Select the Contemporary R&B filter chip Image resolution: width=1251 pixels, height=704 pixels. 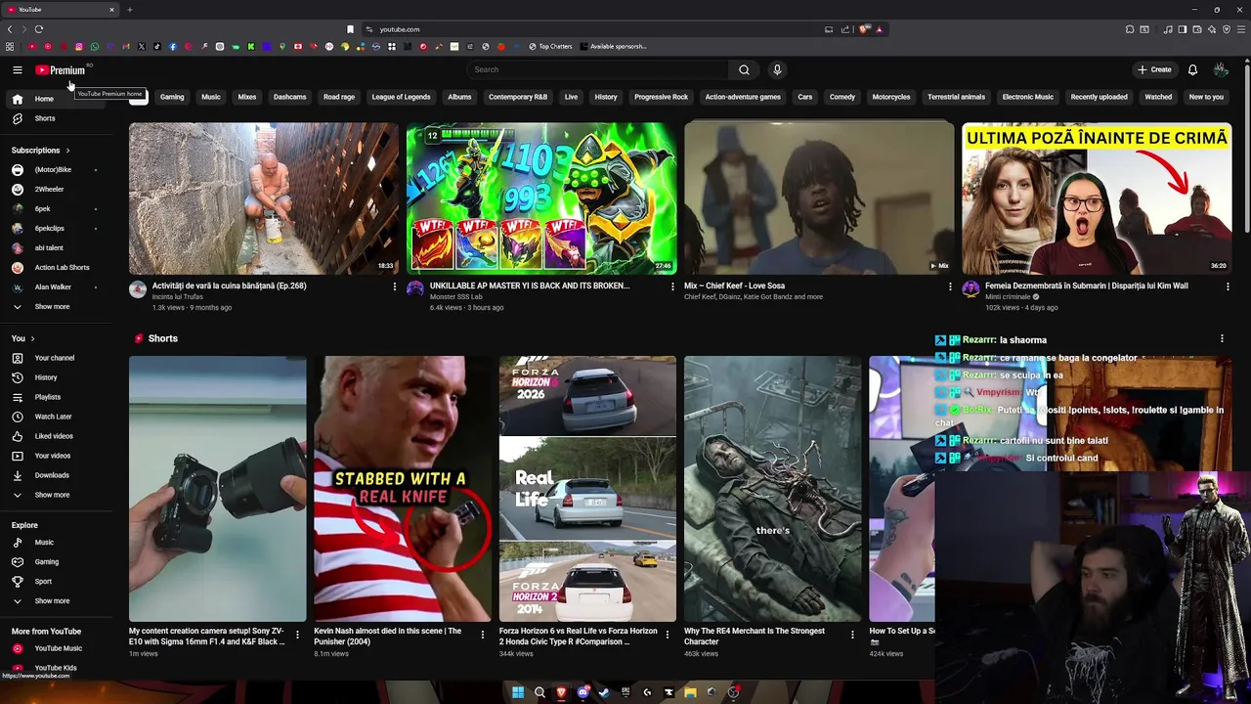point(518,97)
